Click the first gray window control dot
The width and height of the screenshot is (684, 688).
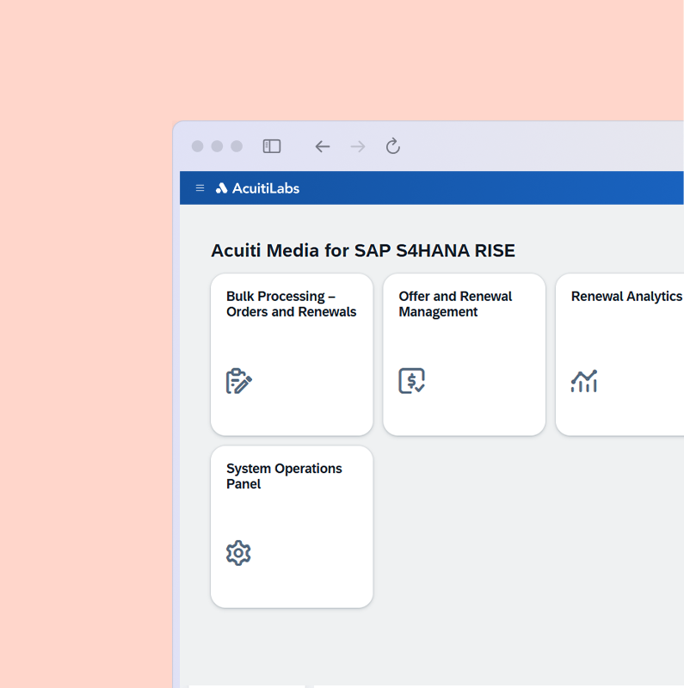[198, 146]
